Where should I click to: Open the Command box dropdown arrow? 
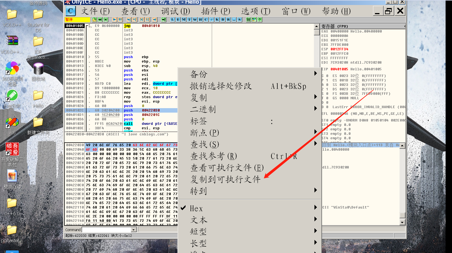134,230
